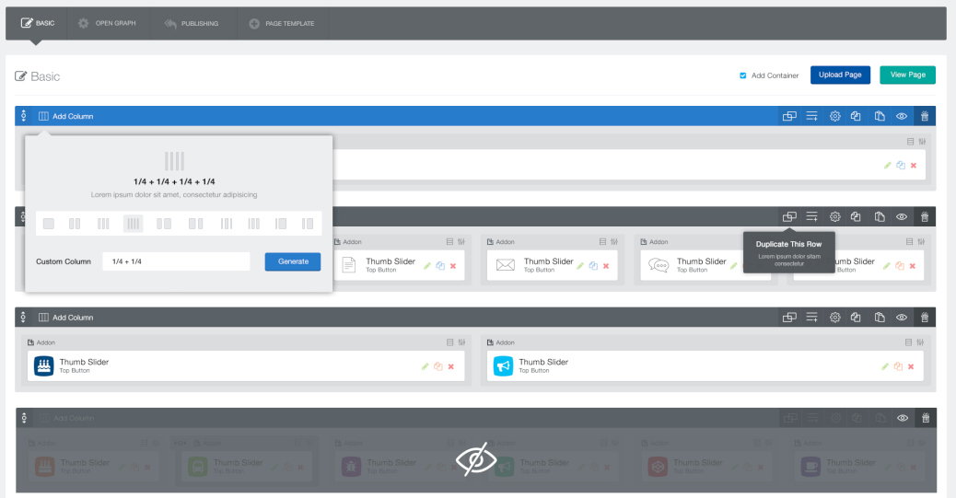Open the Open Graph tab
The height and width of the screenshot is (498, 956).
point(107,23)
